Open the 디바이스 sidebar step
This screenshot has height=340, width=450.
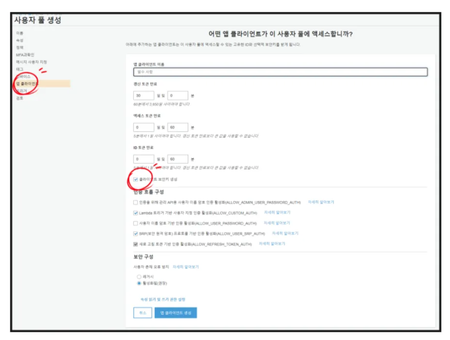point(23,76)
